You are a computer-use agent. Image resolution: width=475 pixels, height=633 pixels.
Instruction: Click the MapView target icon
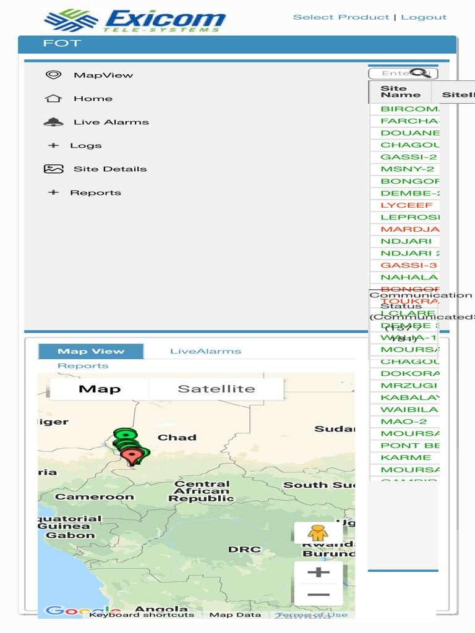coord(53,75)
